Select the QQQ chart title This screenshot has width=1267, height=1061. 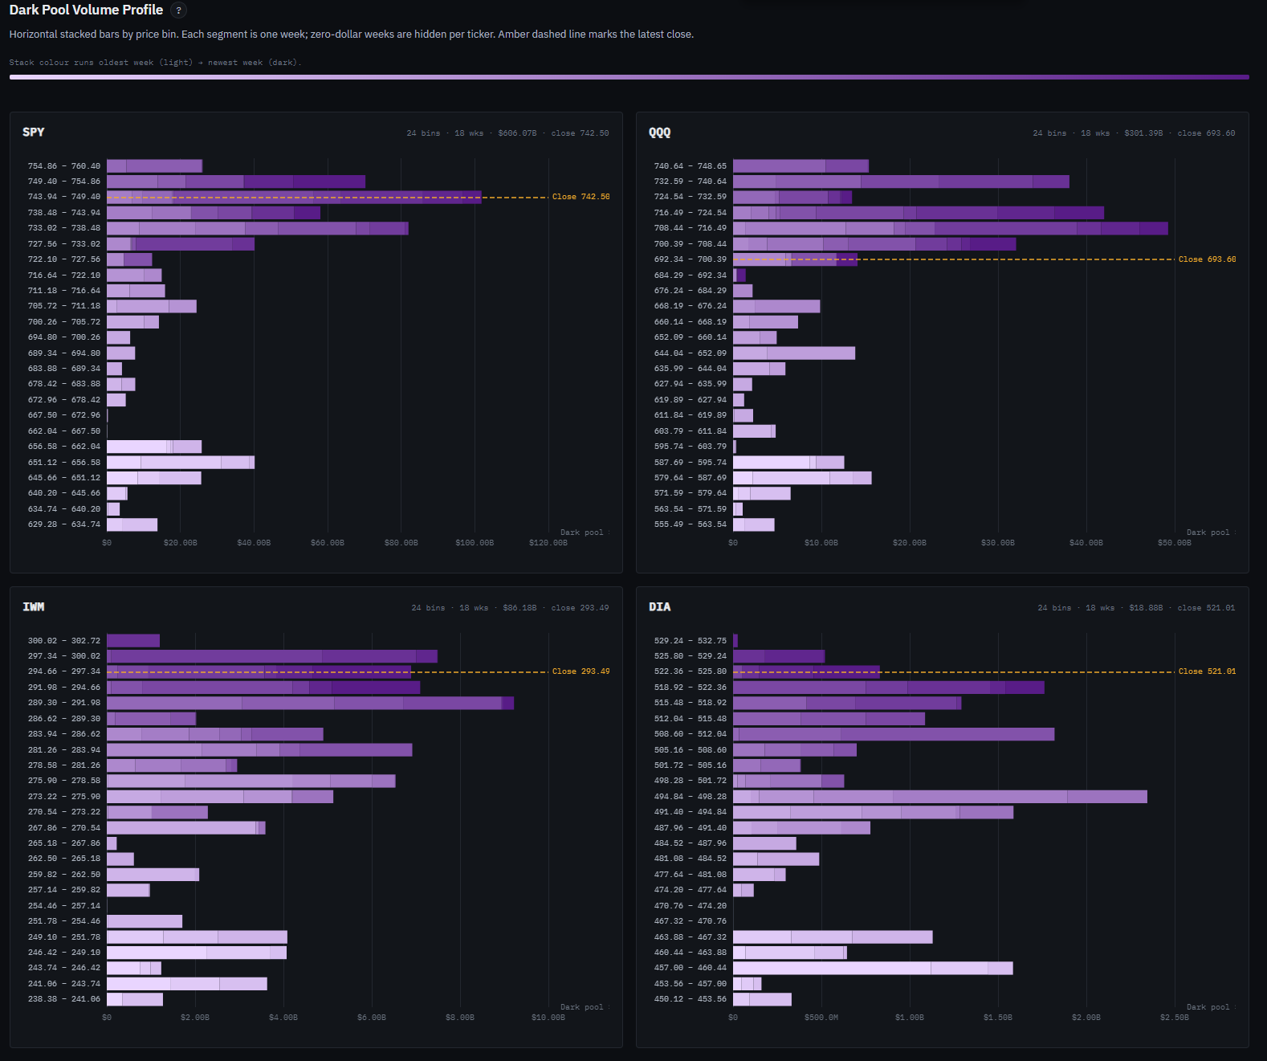click(x=660, y=132)
